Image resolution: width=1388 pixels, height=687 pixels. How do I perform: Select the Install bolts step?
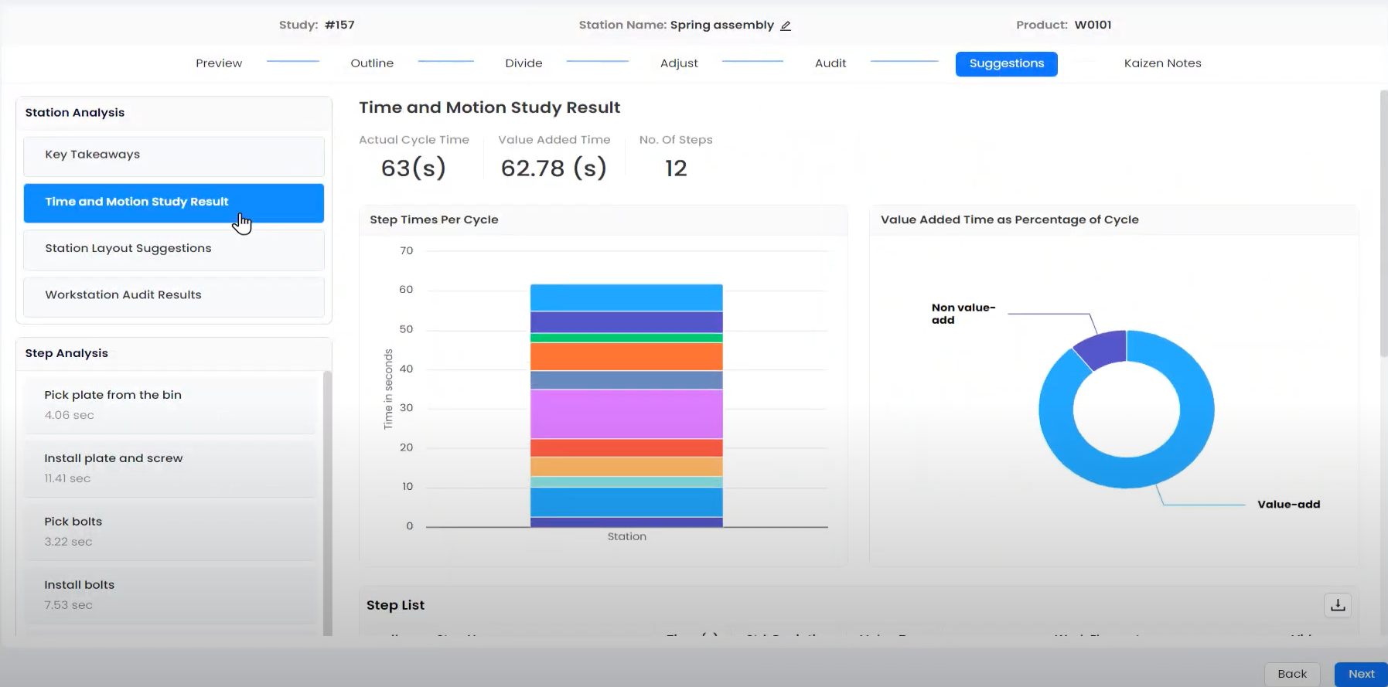(169, 594)
